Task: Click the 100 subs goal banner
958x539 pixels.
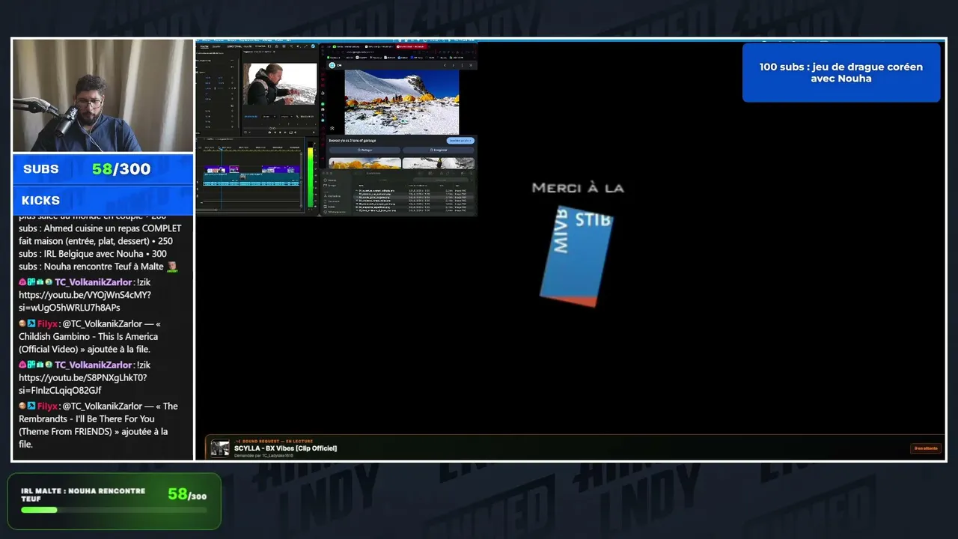Action: [x=841, y=73]
